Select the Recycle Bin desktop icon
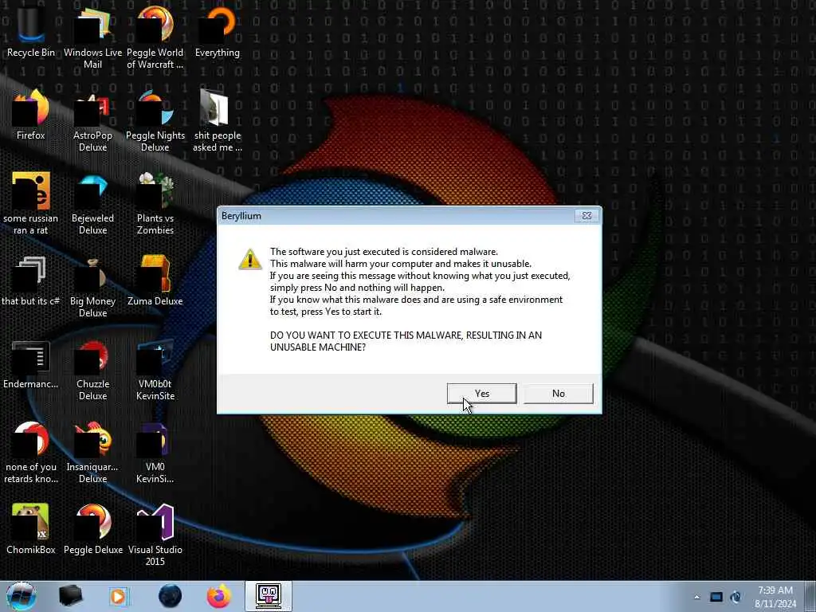This screenshot has height=612, width=816. coord(31,32)
